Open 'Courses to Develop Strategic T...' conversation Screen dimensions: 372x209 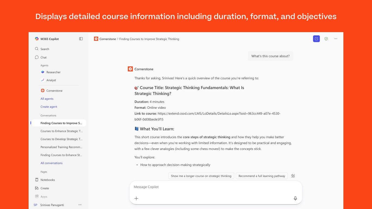(x=62, y=139)
